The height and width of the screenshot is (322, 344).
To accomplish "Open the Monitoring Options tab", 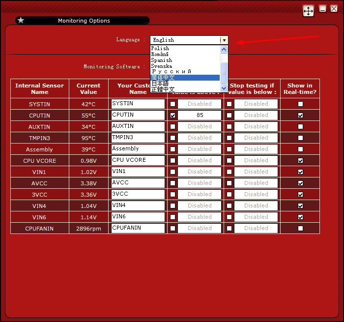I will point(84,21).
